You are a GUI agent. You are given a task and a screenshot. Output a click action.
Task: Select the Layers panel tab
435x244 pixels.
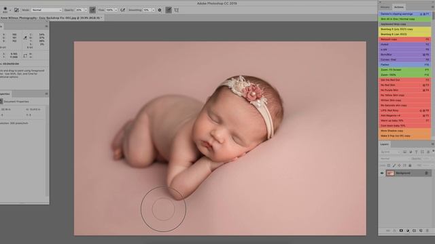[x=385, y=144]
